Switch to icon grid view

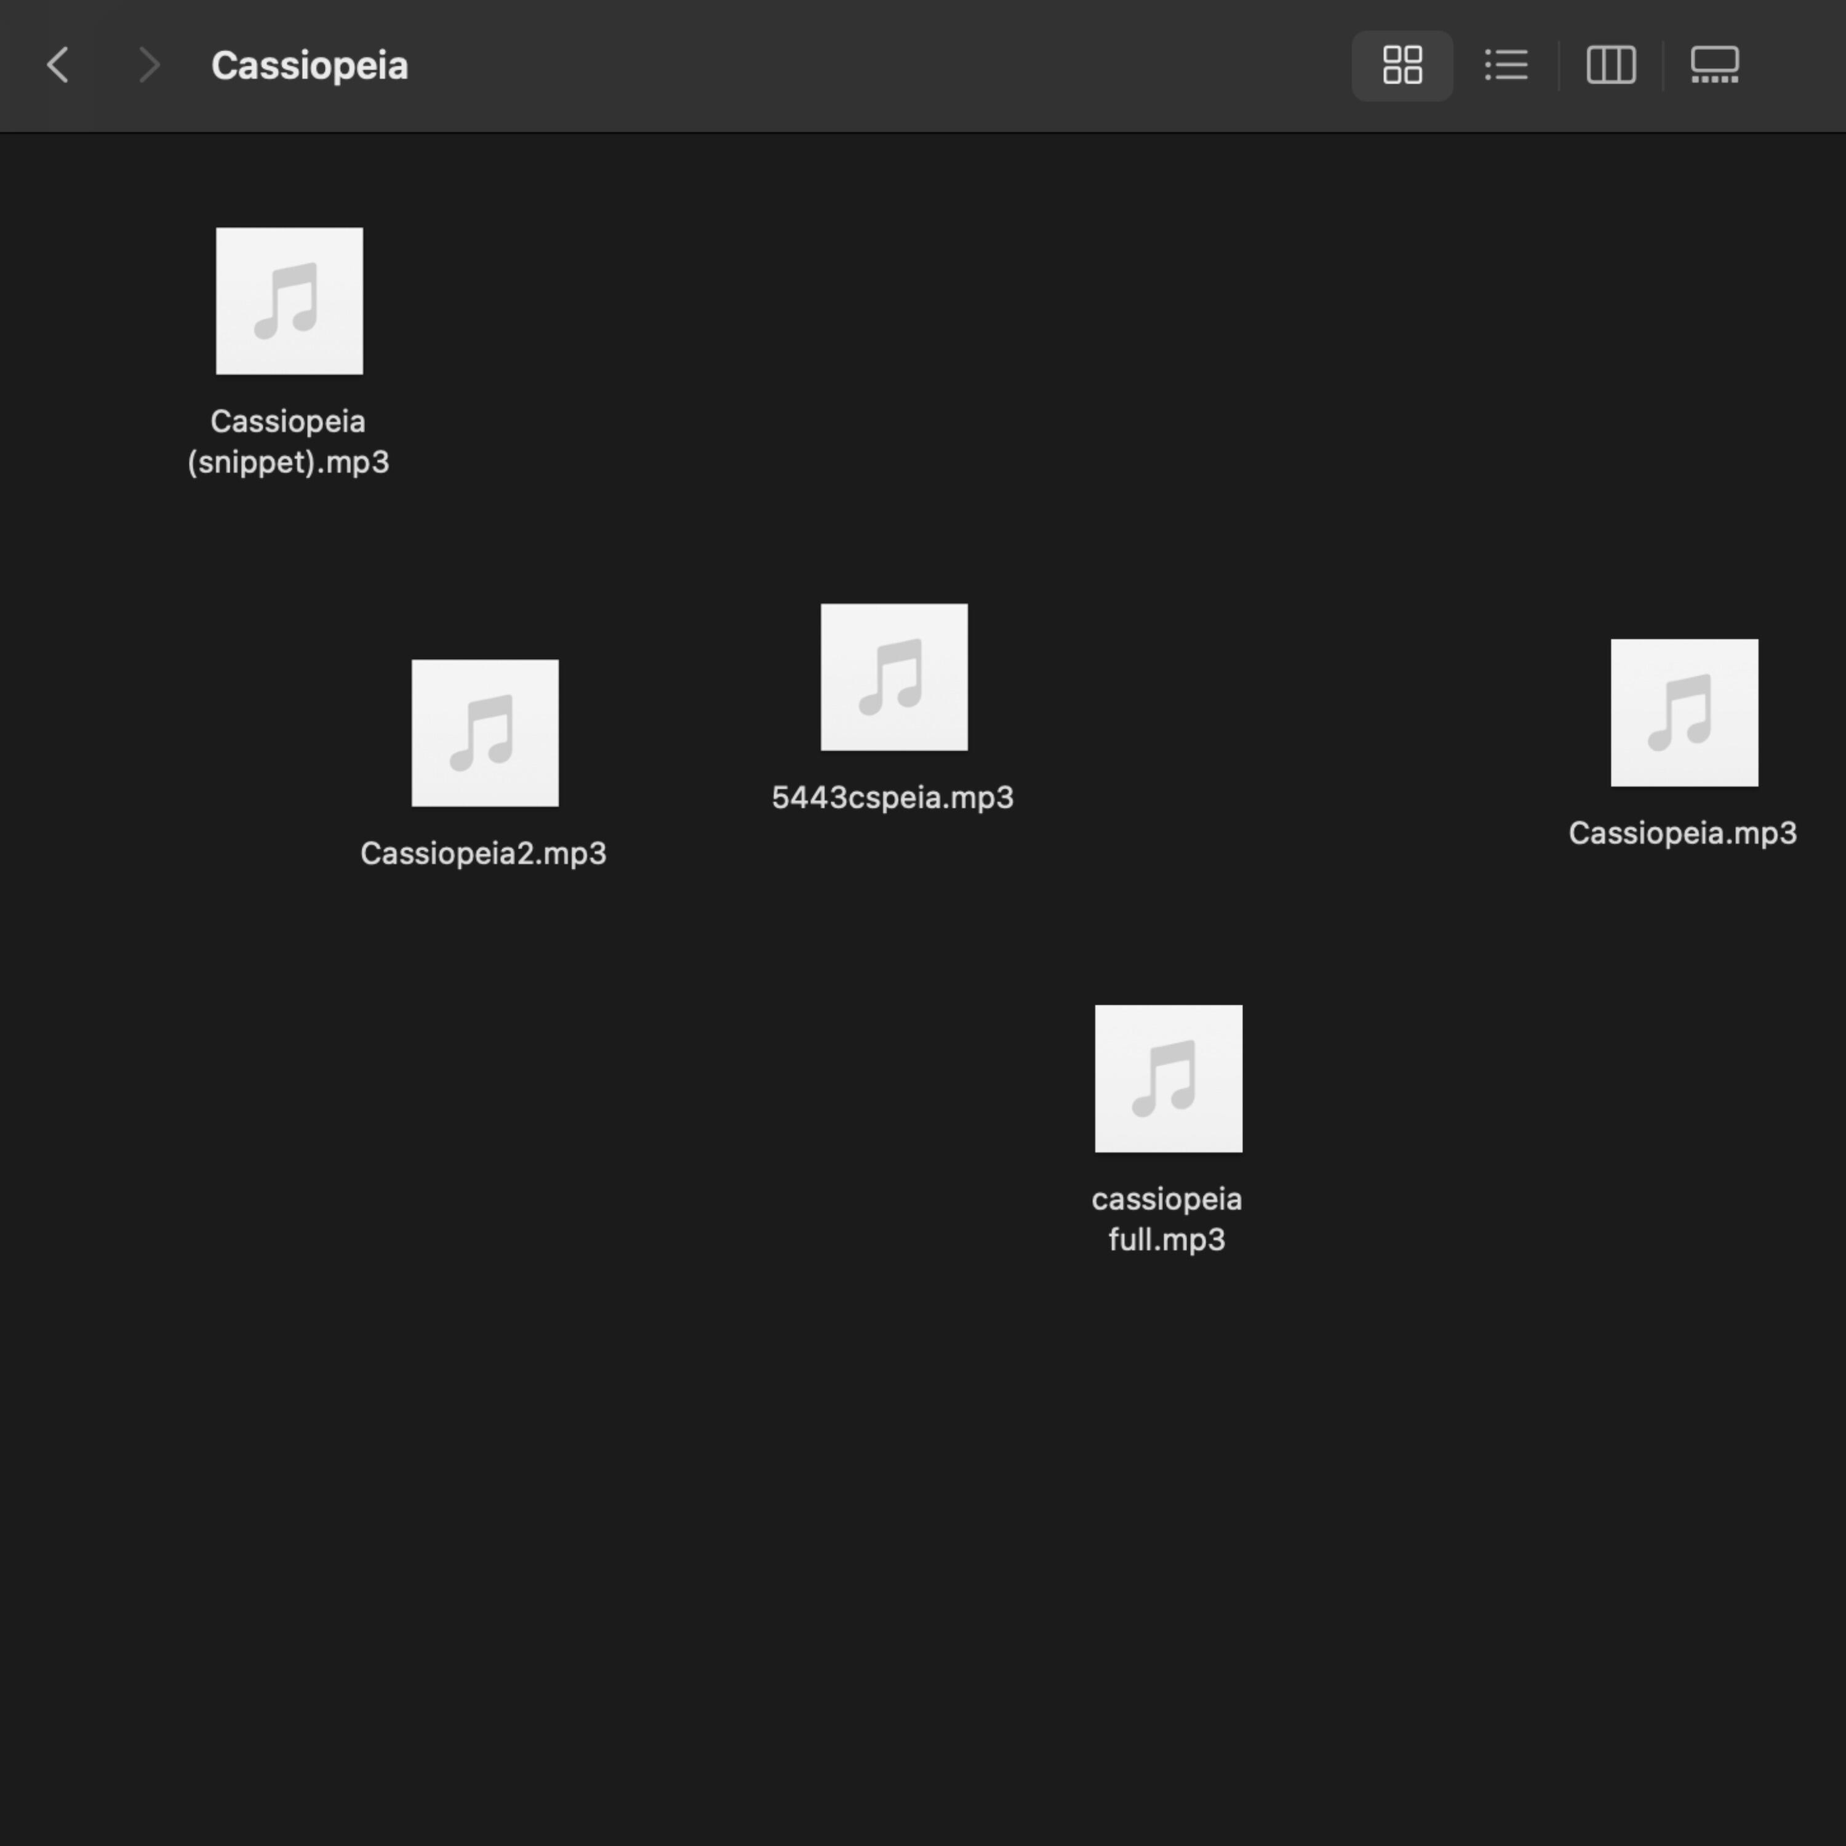[x=1402, y=65]
